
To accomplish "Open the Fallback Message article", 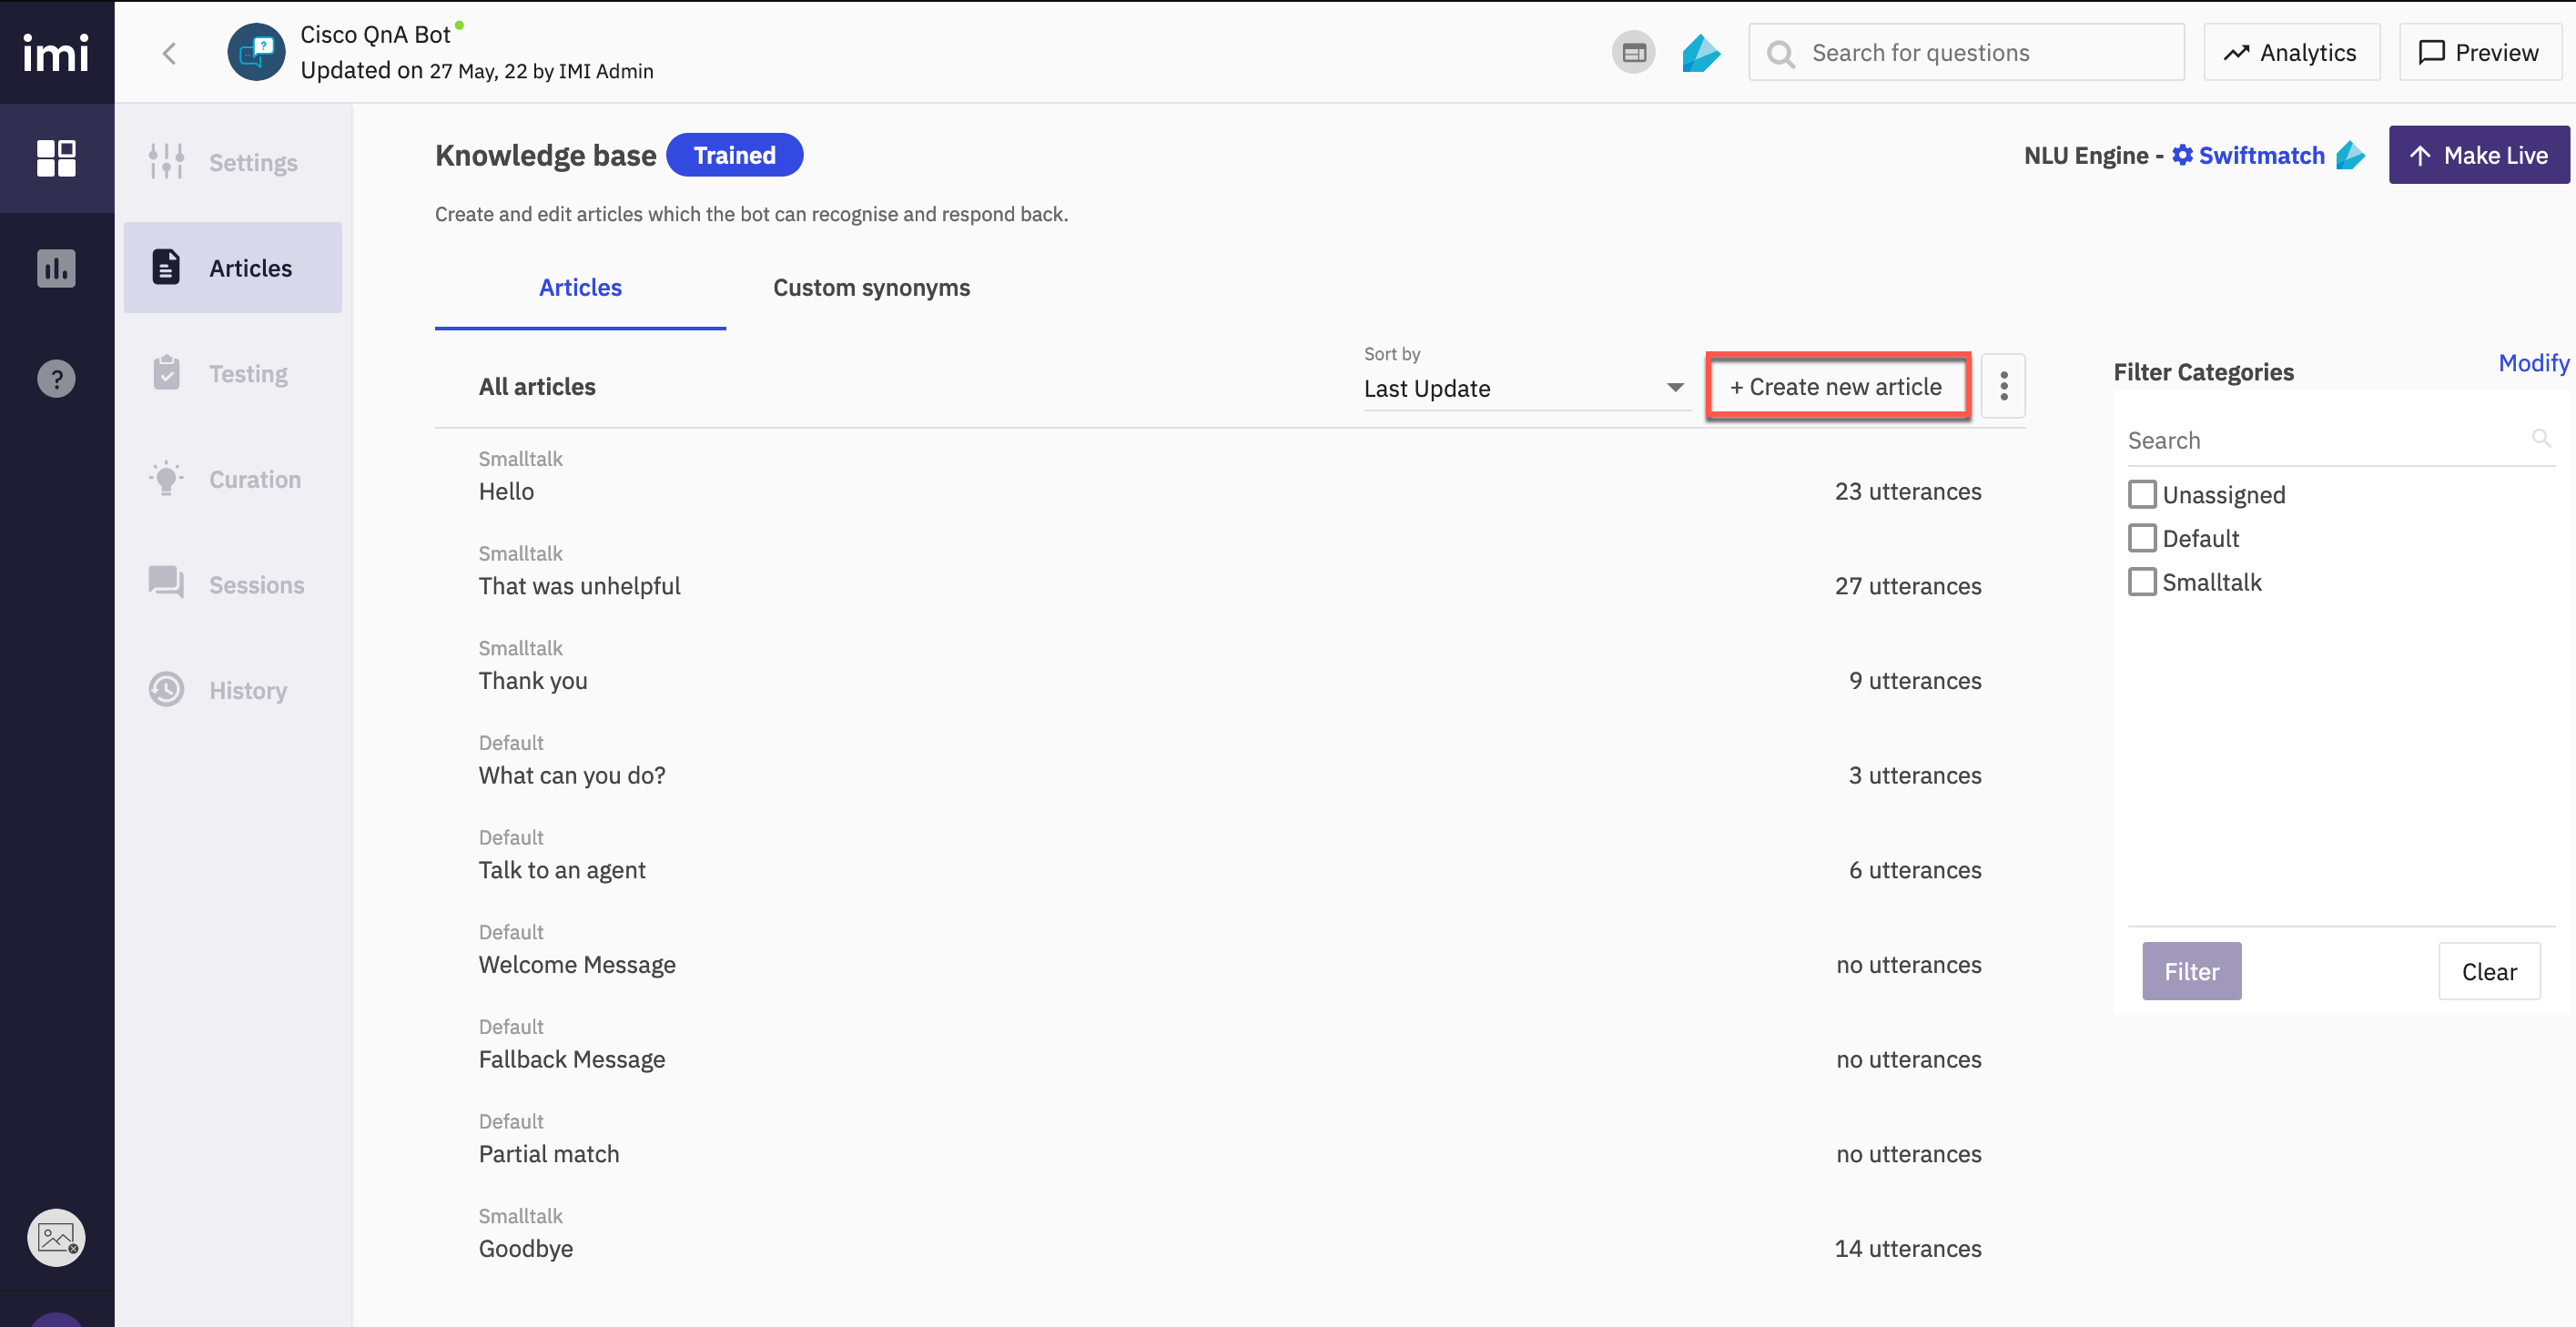I will (x=1230, y=1045).
